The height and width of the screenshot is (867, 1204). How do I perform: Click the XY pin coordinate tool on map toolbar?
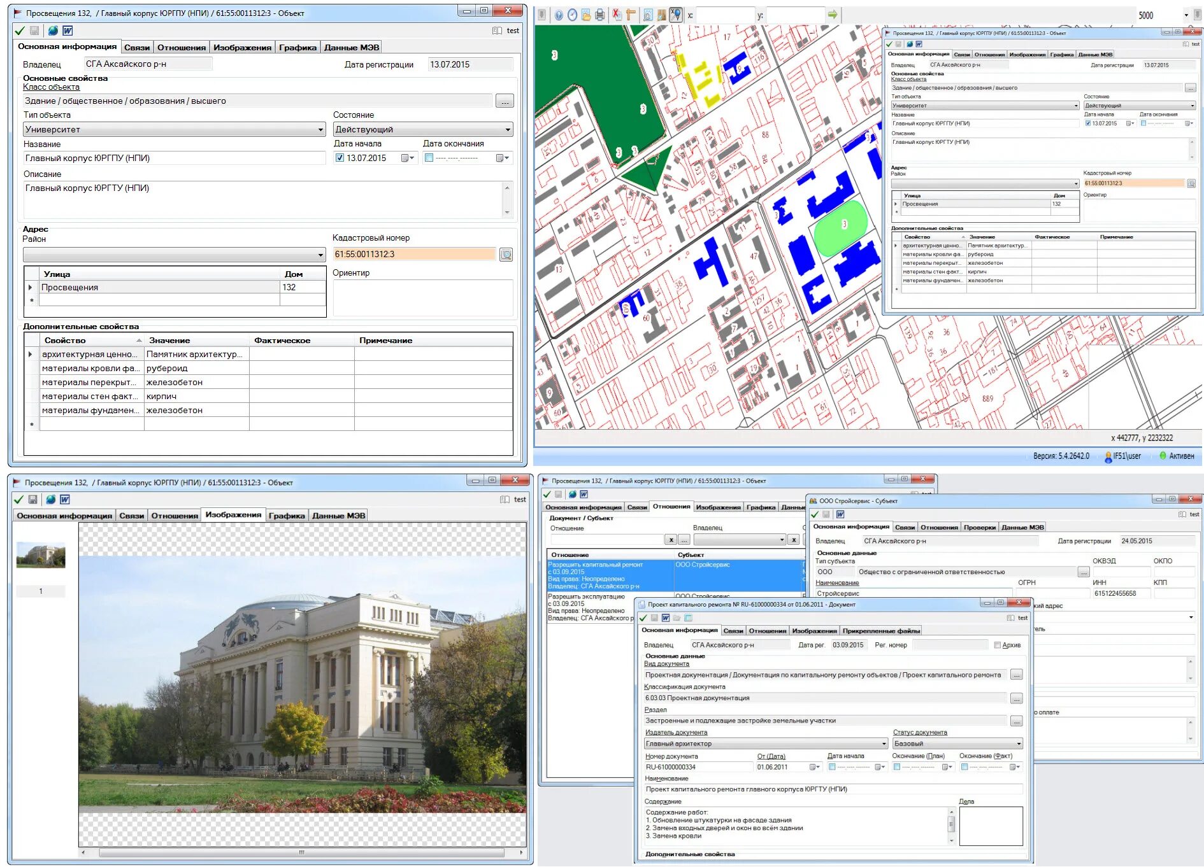coord(676,15)
